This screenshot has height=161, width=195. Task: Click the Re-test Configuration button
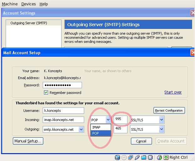[x=169, y=111]
